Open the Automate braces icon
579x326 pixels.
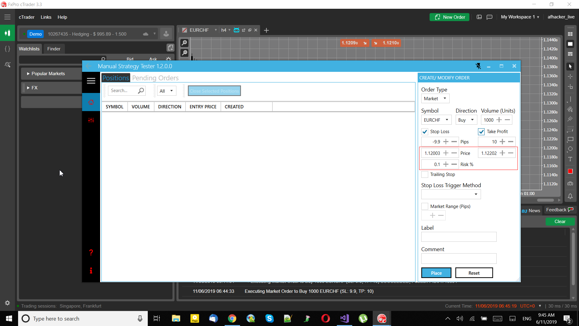coord(8,49)
